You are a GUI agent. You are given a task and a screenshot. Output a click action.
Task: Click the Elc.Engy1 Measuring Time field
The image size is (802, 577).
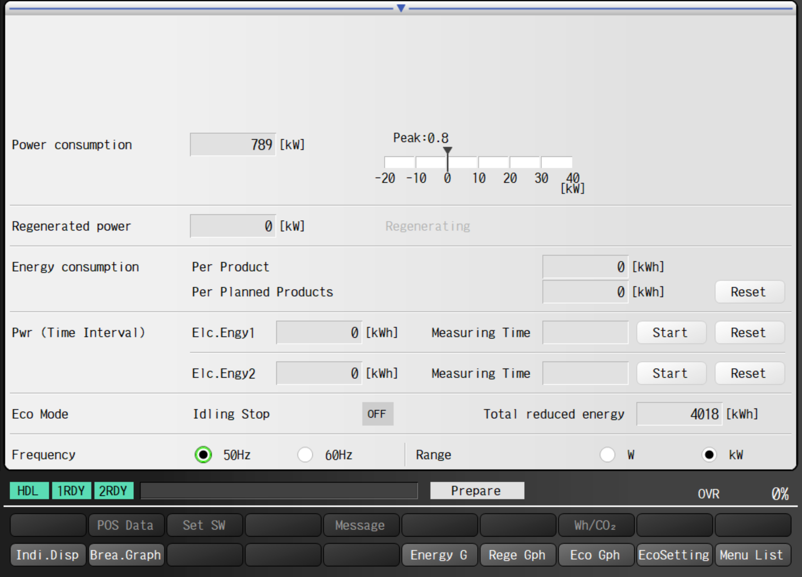pos(585,332)
